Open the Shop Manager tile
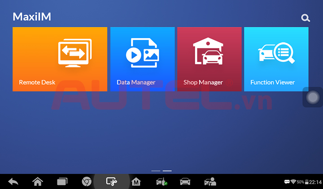The height and width of the screenshot is (189, 323). [x=210, y=59]
